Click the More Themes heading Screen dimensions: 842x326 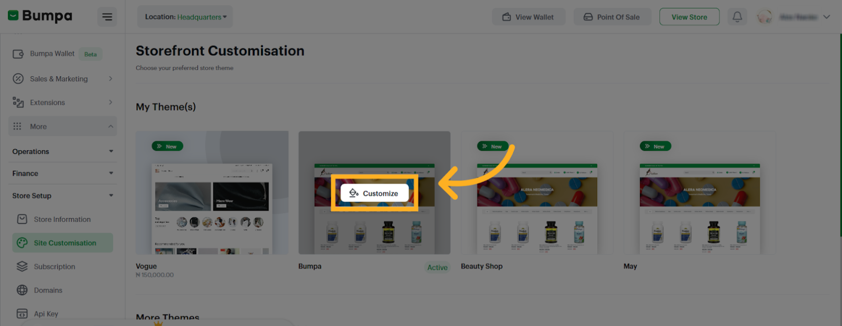168,317
